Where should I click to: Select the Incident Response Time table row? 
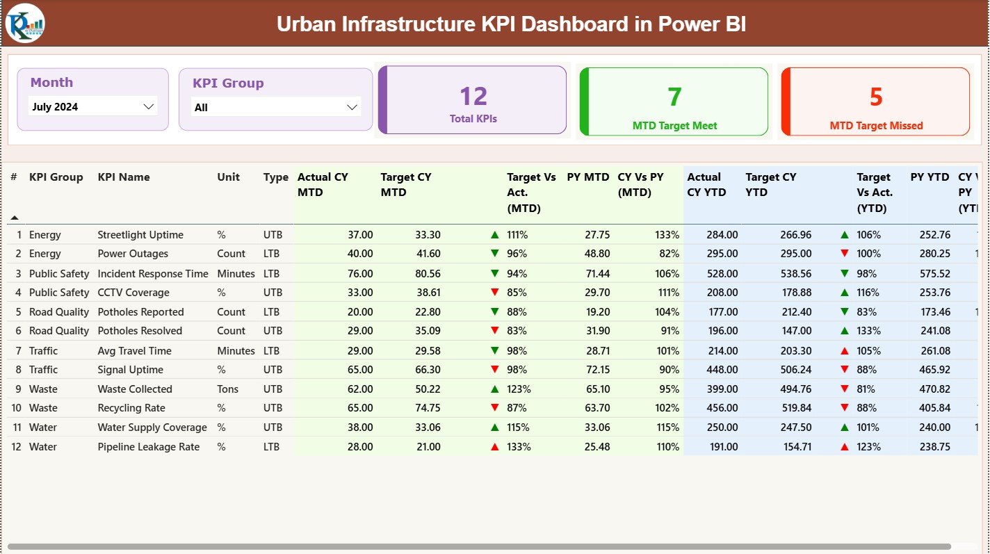click(x=152, y=273)
